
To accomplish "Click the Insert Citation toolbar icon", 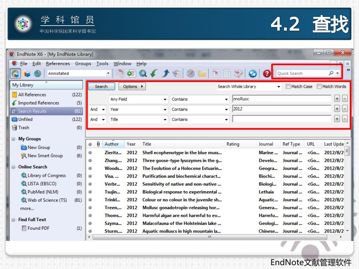I will tap(216, 74).
